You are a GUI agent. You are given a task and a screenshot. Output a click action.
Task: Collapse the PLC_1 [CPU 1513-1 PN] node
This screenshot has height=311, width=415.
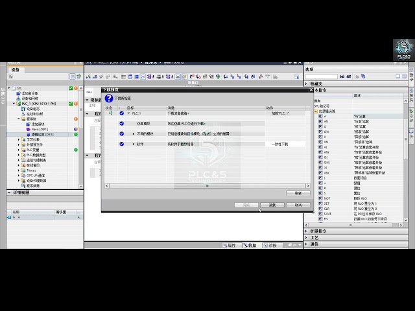[x=14, y=104]
